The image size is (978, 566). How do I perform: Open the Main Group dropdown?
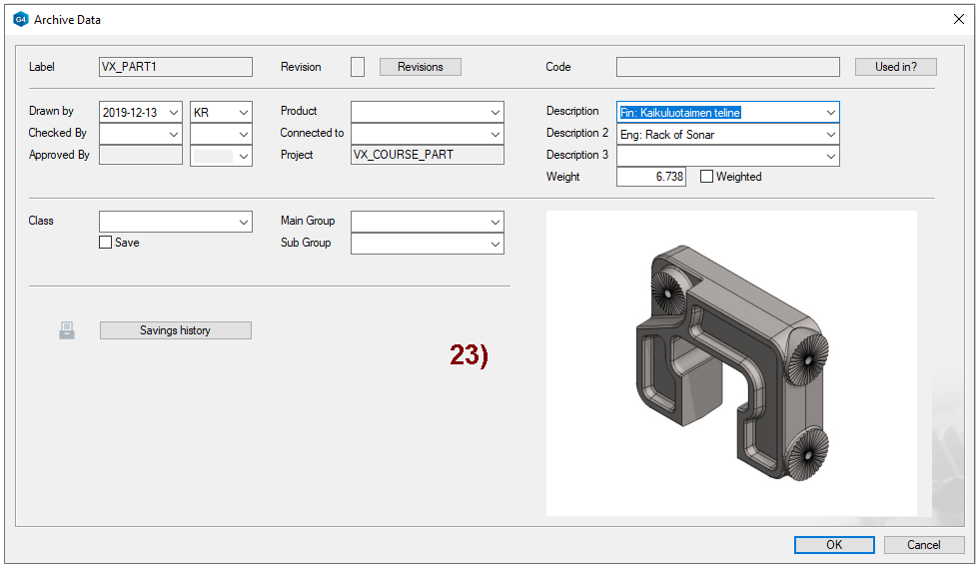(x=494, y=222)
